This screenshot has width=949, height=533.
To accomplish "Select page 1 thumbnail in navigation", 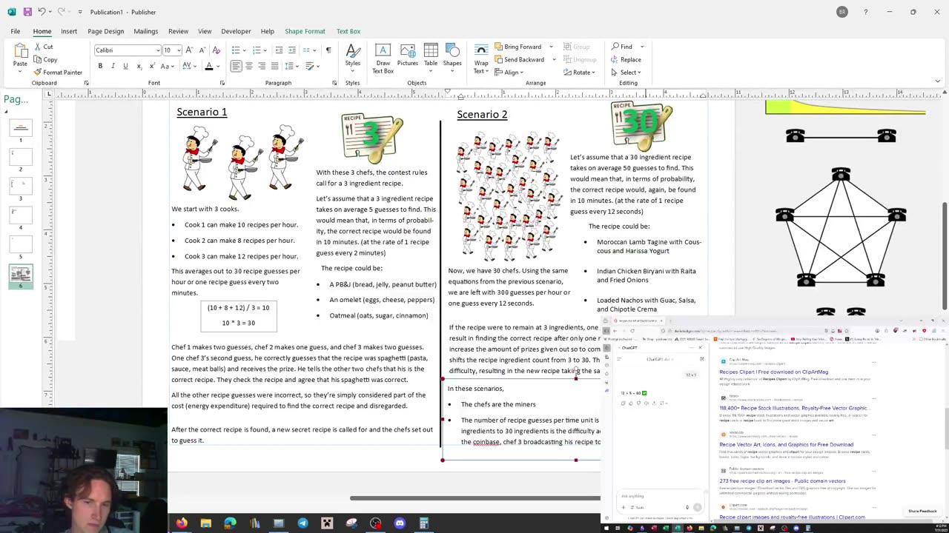I will point(21,127).
